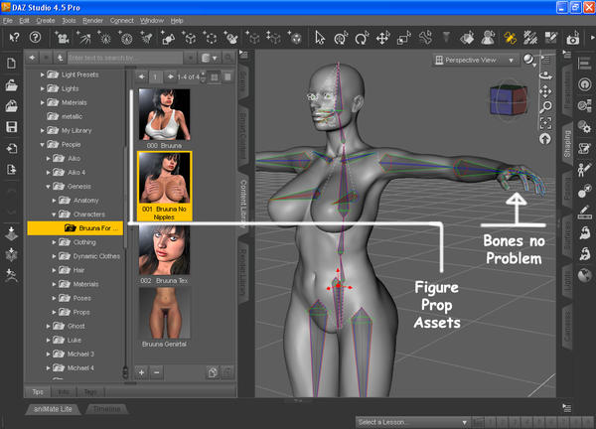Select the Translate move tool
The height and width of the screenshot is (429, 596).
point(382,38)
